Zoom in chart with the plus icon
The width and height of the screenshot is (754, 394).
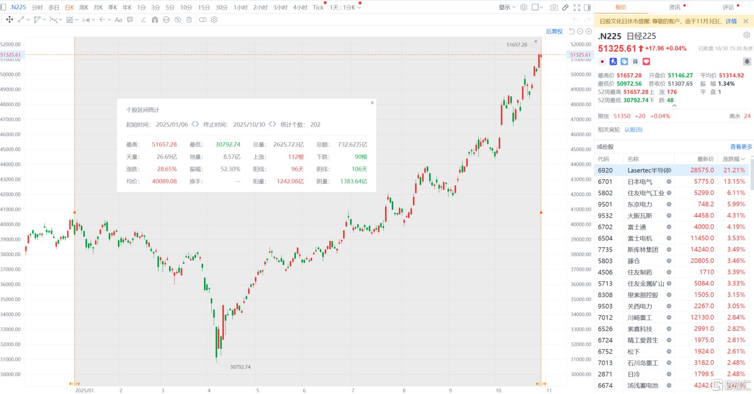(x=589, y=31)
